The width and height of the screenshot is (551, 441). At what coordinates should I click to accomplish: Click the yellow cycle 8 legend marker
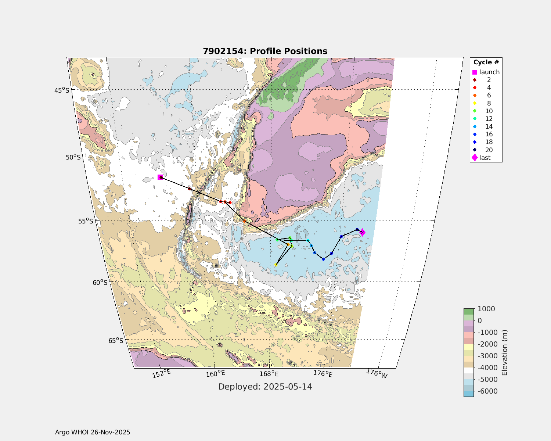[475, 103]
